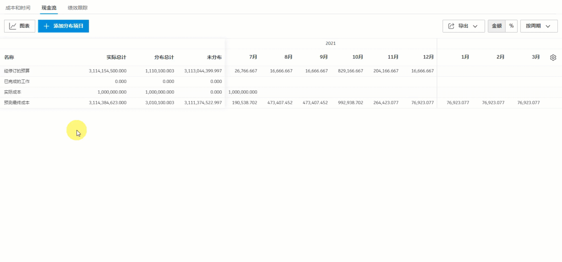Switch display mode to percentage (%)
The height and width of the screenshot is (262, 562).
coord(511,26)
